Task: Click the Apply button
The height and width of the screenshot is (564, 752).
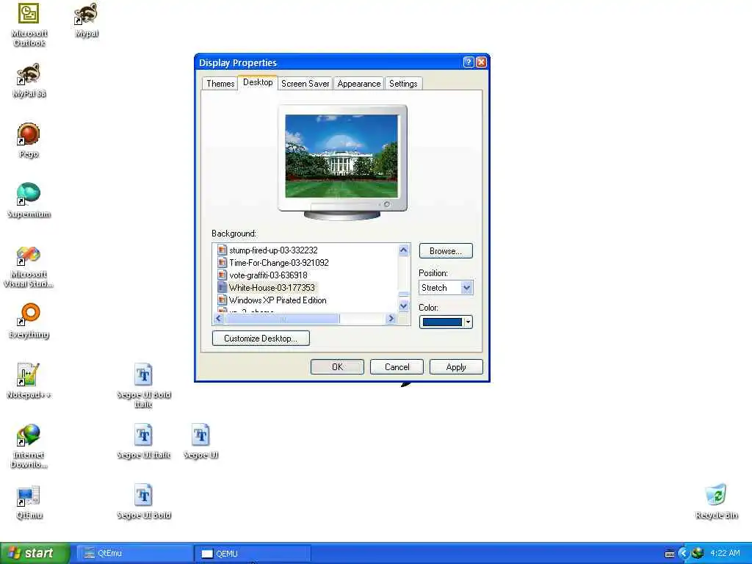Action: (x=455, y=367)
